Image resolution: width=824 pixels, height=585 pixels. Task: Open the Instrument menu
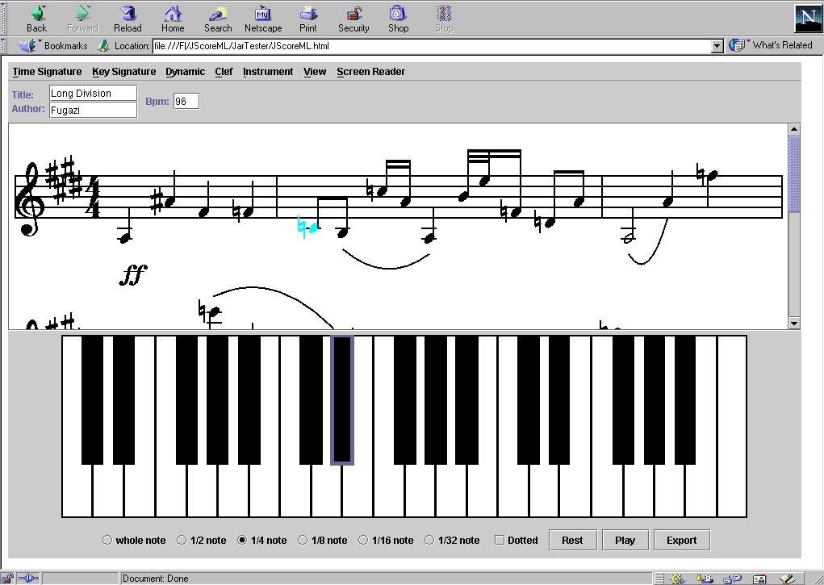coord(268,72)
